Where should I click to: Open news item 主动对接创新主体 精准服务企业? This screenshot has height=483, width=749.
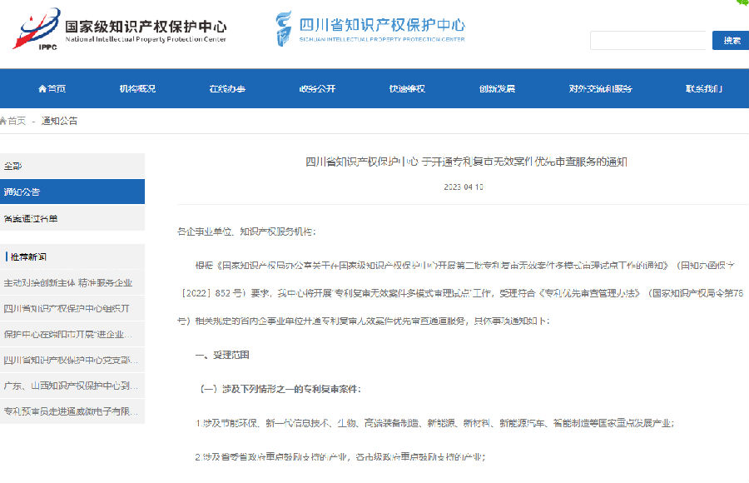tap(67, 283)
